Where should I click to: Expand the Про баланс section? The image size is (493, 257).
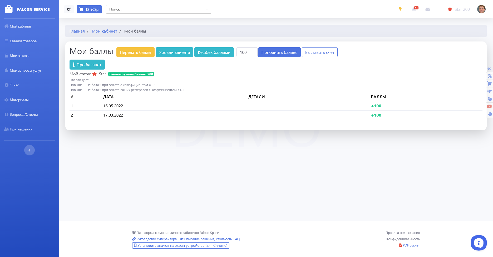click(x=87, y=65)
